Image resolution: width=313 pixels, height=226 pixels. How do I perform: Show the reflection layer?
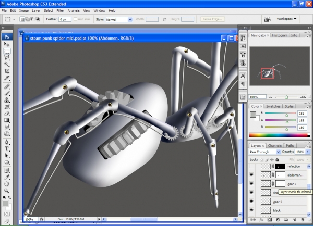[x=251, y=166]
